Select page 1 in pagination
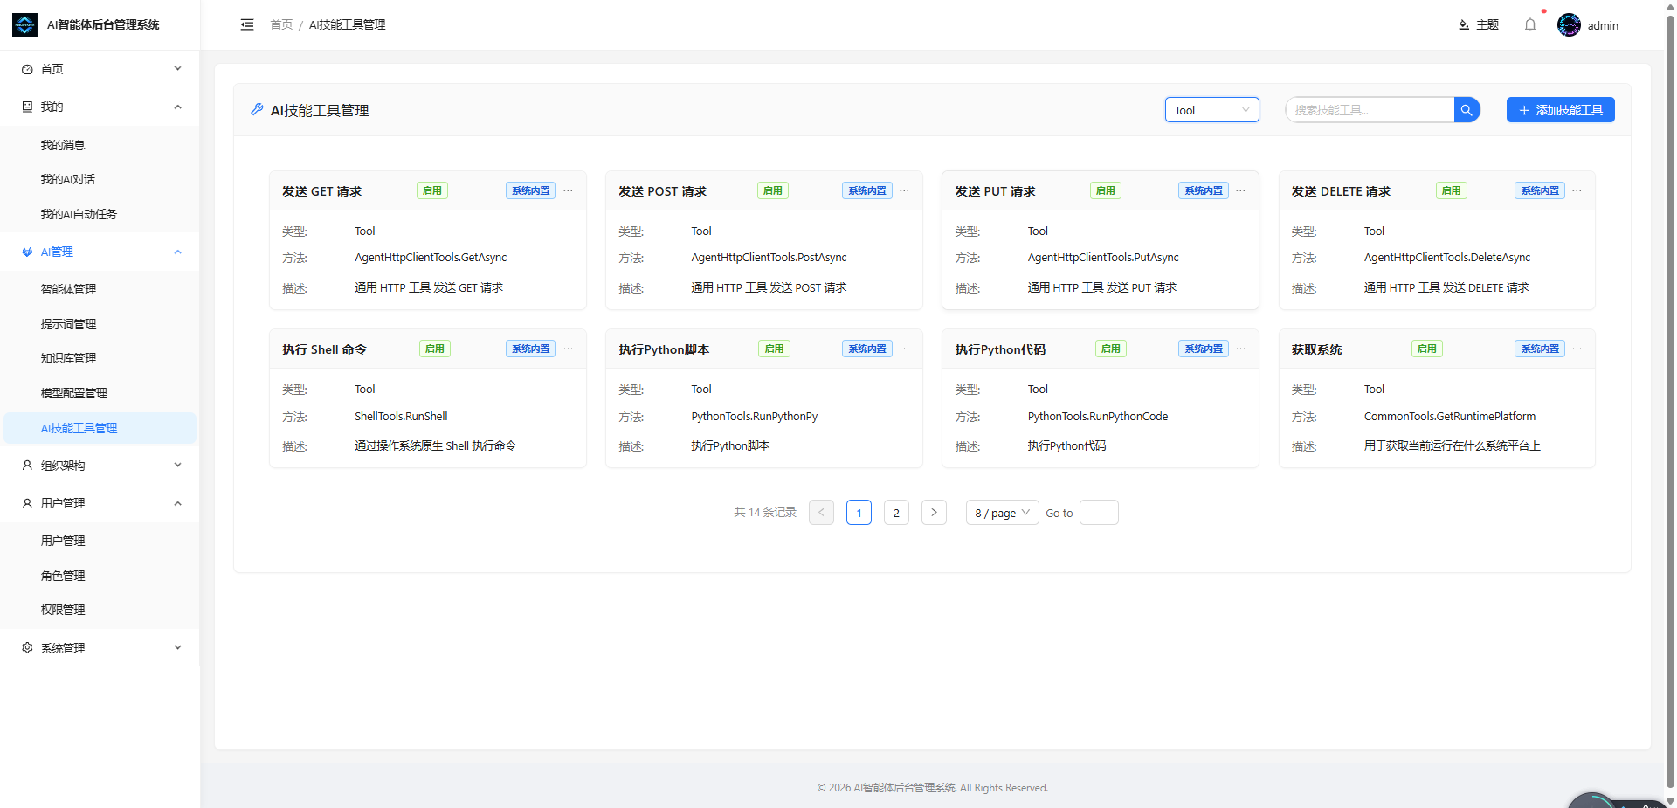This screenshot has width=1677, height=808. [859, 513]
